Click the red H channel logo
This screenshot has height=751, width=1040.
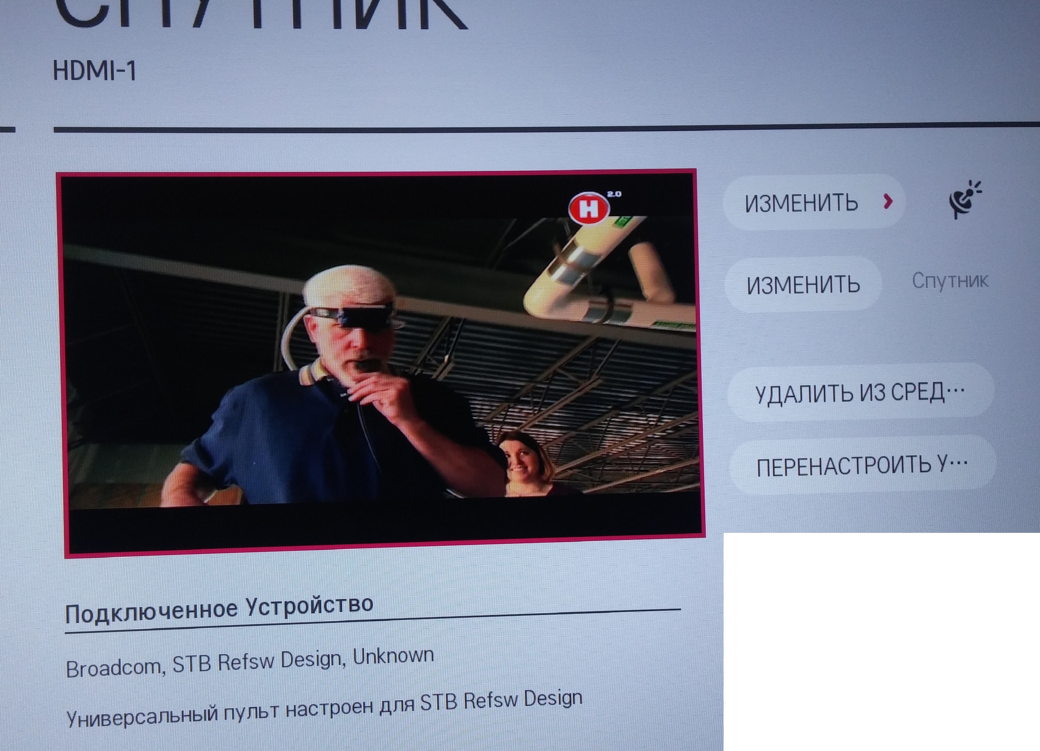click(x=589, y=209)
